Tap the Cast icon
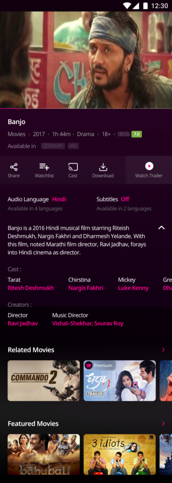This screenshot has height=483, width=172. pyautogui.click(x=73, y=170)
